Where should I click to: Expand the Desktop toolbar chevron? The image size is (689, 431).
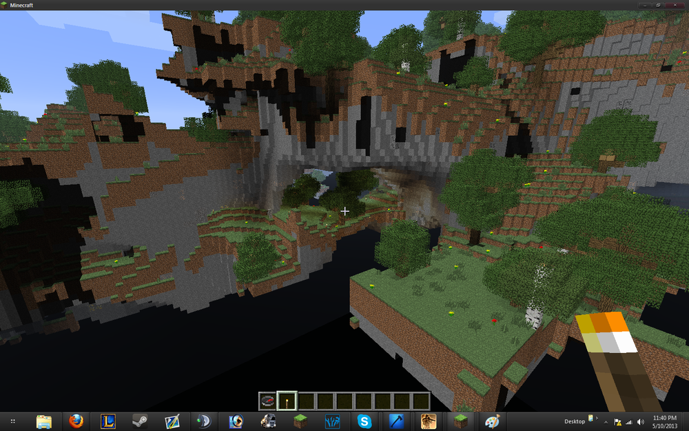[597, 418]
